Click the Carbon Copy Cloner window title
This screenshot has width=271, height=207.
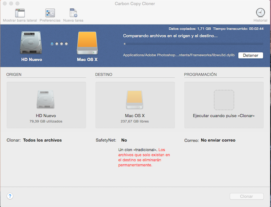click(135, 3)
